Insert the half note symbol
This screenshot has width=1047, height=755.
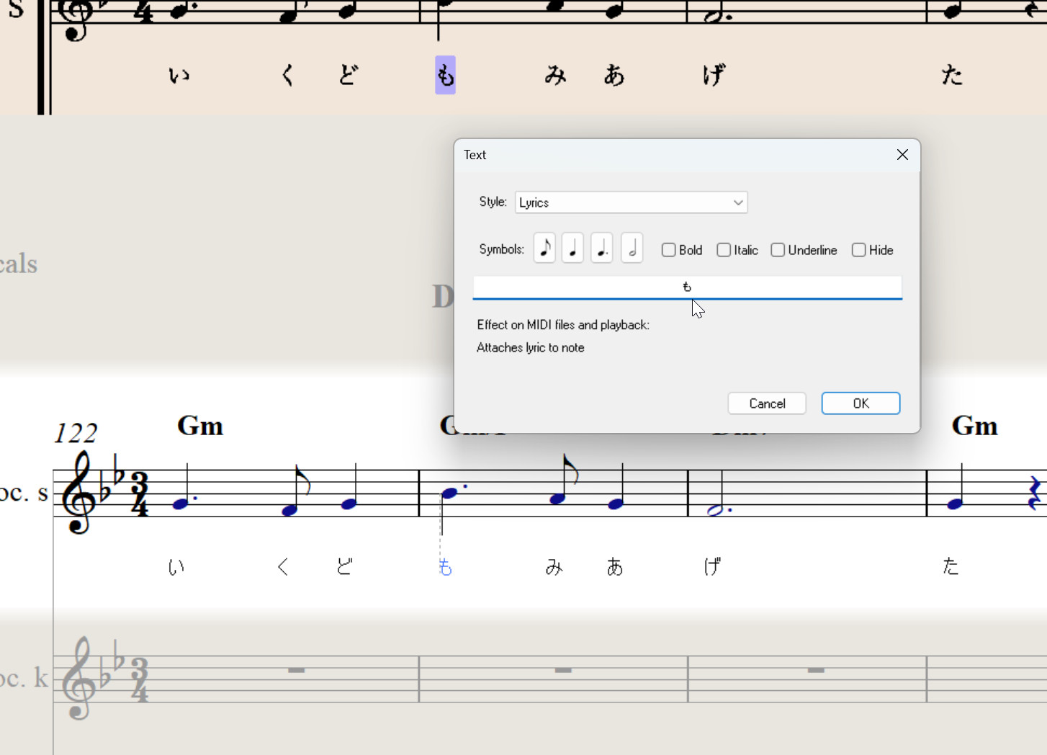click(x=632, y=249)
